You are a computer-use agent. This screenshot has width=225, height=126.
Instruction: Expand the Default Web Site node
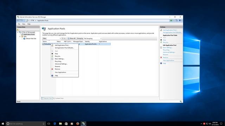[22, 39]
